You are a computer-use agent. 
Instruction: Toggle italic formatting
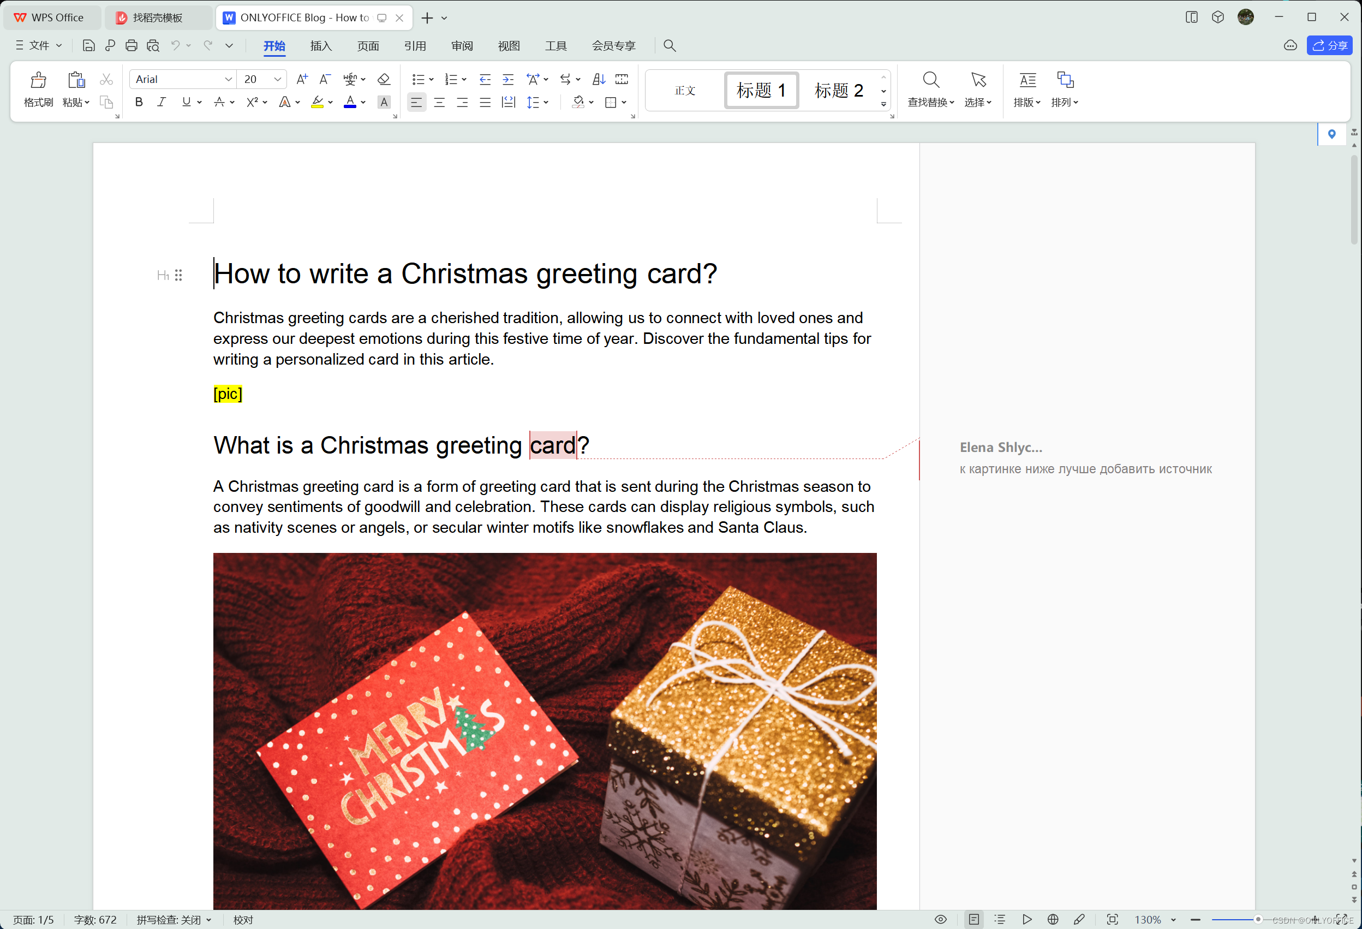pyautogui.click(x=161, y=102)
